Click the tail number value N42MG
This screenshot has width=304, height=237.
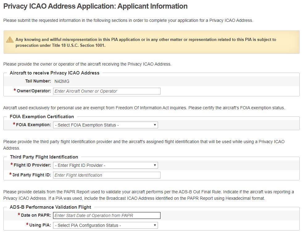point(60,81)
